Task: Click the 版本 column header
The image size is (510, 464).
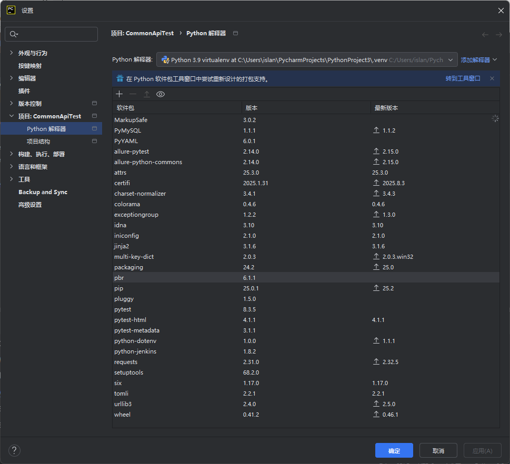Action: [306, 108]
